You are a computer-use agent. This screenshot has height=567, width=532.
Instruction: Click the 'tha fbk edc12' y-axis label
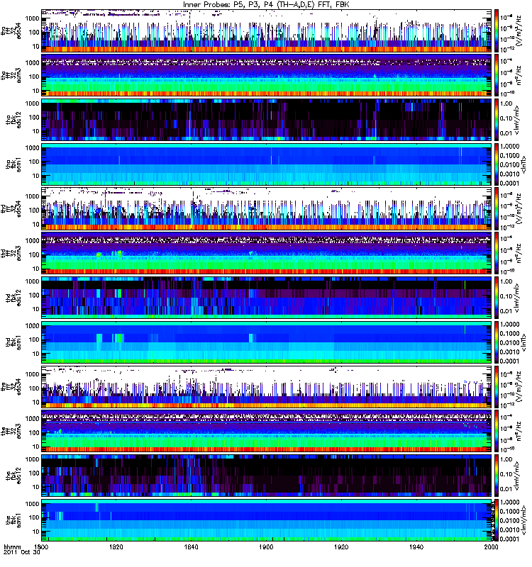(13, 120)
